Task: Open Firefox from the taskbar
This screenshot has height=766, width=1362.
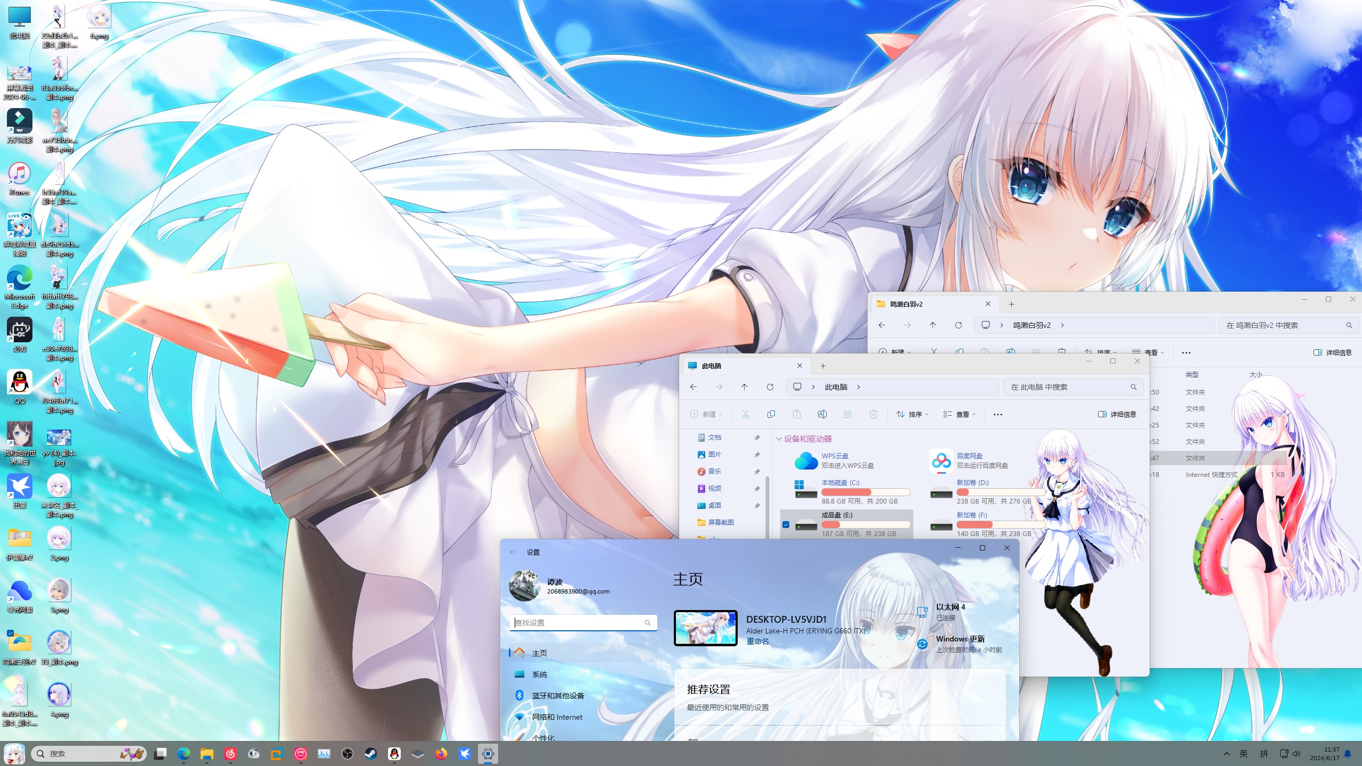Action: tap(441, 754)
